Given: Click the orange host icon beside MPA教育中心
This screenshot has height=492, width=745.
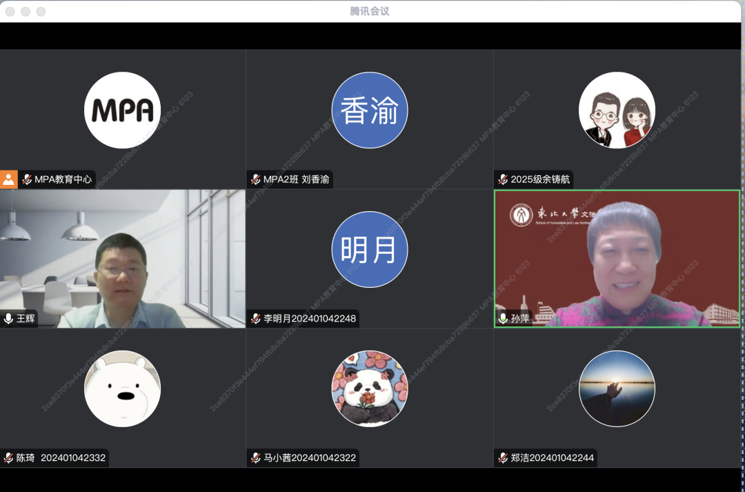Looking at the screenshot, I should pos(8,179).
